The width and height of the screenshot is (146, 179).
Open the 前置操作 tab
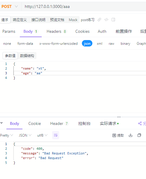pos(124,31)
